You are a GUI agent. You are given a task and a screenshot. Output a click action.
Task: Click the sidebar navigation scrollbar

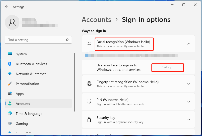point(75,82)
